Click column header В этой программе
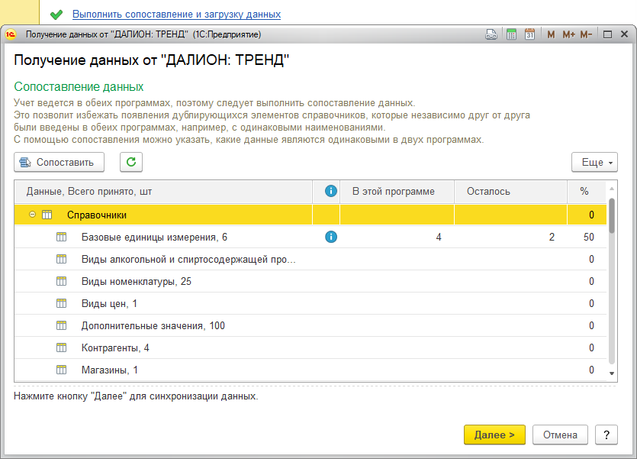Screen dimensions: 637x459 click(397, 192)
